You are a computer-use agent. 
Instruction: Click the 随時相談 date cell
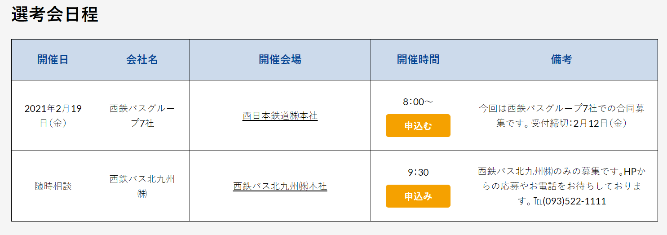tap(53, 186)
